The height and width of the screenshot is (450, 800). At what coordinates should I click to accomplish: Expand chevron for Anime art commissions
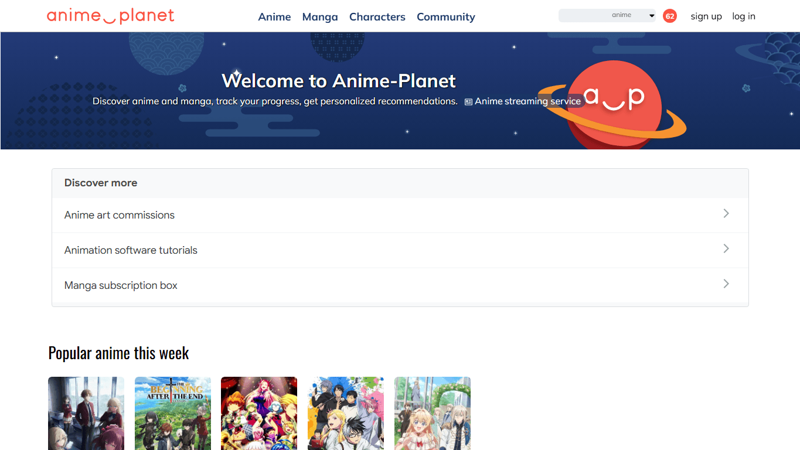click(x=726, y=213)
